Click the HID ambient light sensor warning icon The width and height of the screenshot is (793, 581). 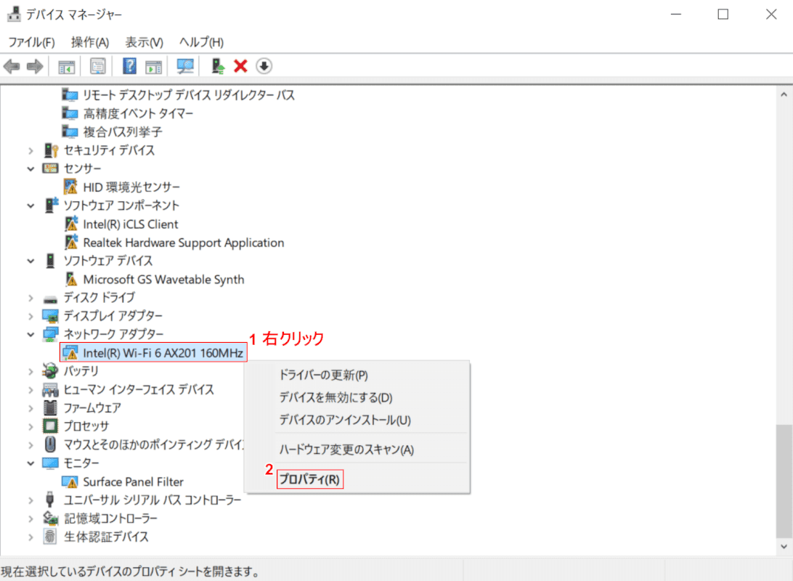click(70, 187)
